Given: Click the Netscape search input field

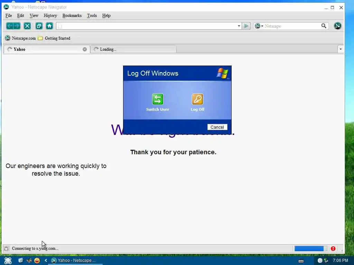Looking at the screenshot, I should (292, 26).
